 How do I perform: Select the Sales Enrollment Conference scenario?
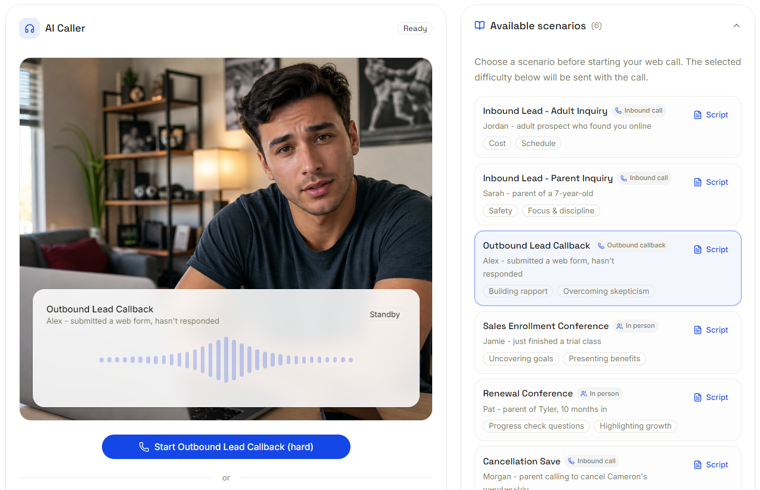click(x=607, y=342)
